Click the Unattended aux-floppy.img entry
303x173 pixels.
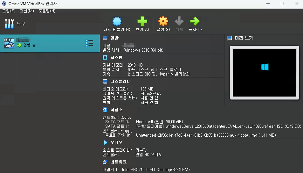click(x=206, y=135)
